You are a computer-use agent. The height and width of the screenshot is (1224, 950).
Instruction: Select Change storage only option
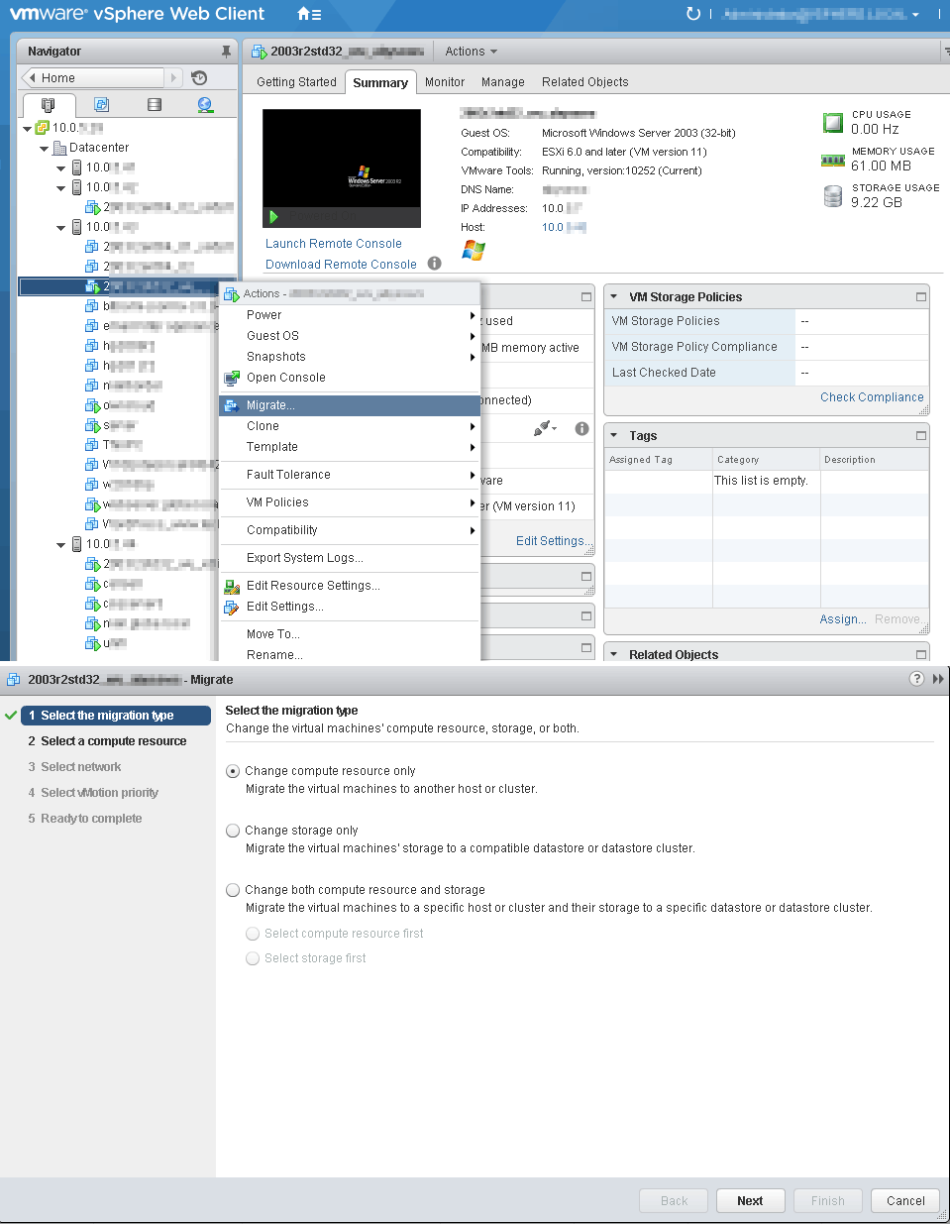[233, 831]
